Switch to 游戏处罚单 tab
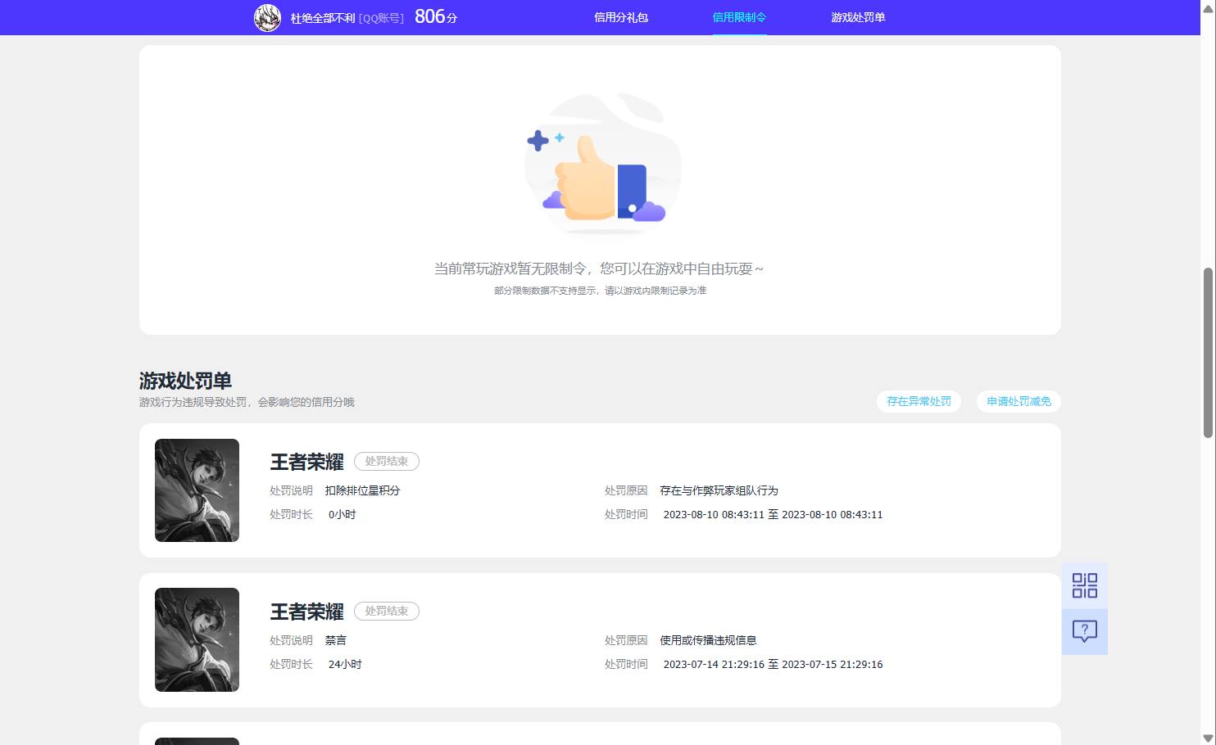Viewport: 1216px width, 745px height. click(x=858, y=17)
